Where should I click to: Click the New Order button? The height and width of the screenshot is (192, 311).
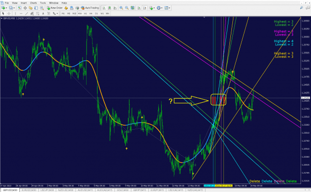tap(55, 8)
